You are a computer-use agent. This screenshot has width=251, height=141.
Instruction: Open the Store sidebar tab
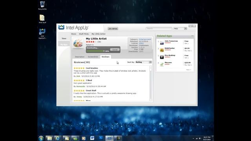click(64, 38)
